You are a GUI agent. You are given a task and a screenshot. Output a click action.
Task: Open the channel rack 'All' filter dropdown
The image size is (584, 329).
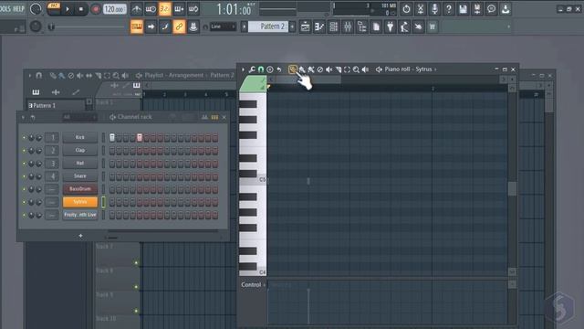pyautogui.click(x=79, y=117)
